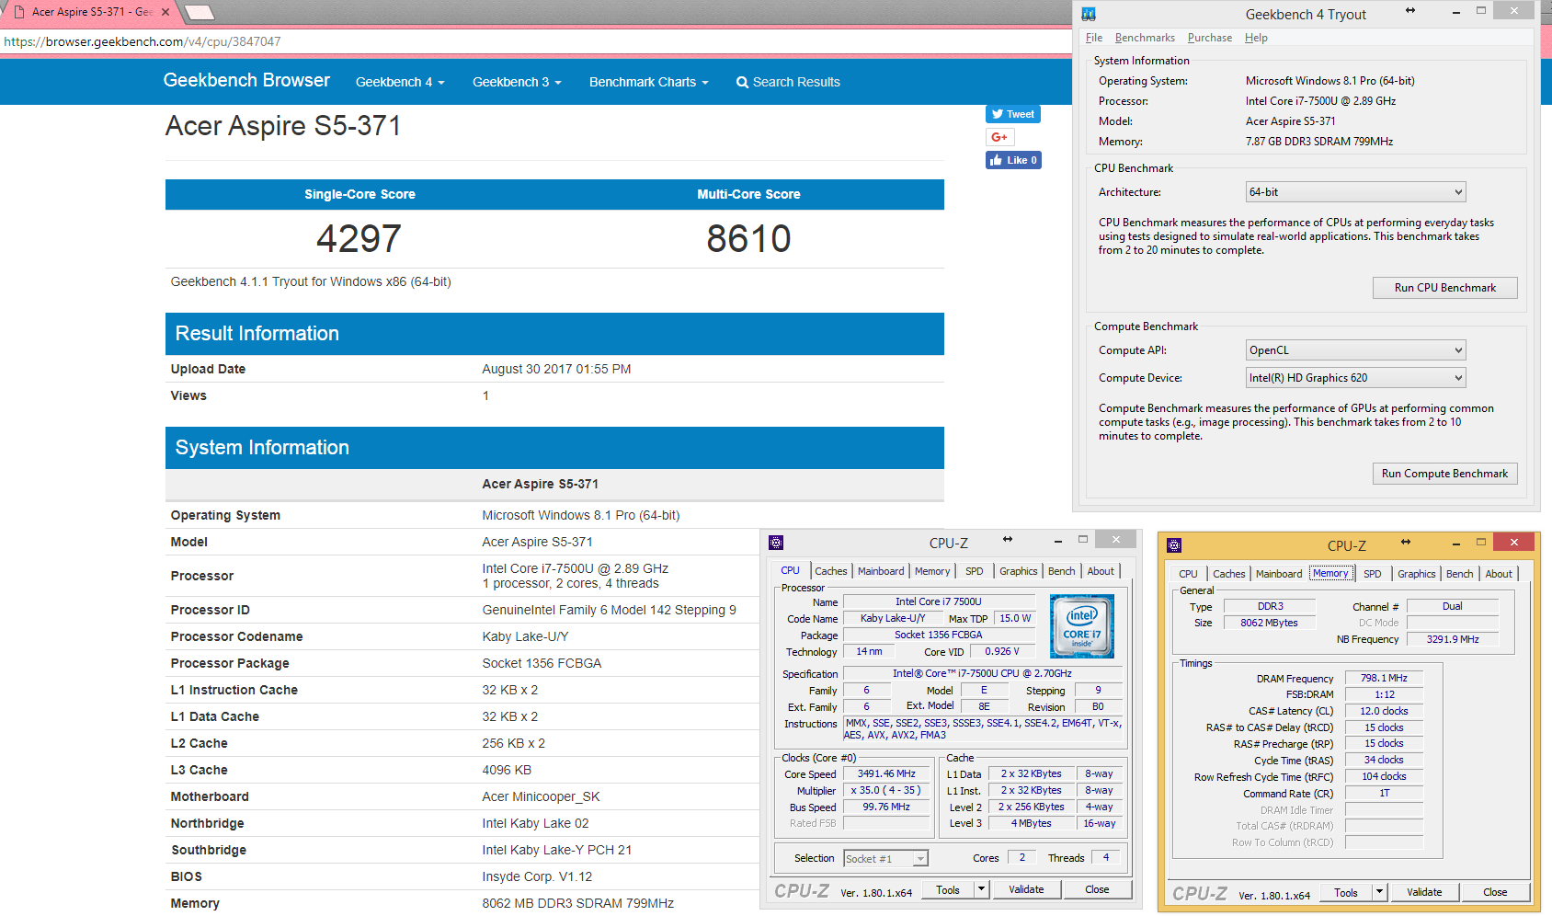Click Tools button in right CPU-Z
Screen dimensions: 1552x916
pyautogui.click(x=1346, y=892)
